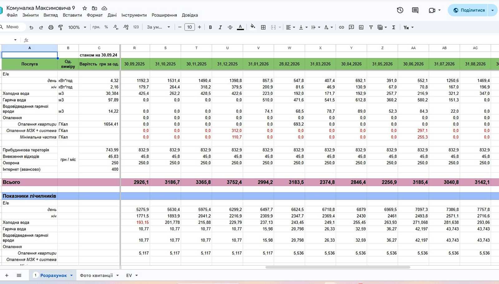The height and width of the screenshot is (284, 499).
Task: Open the Формат menu
Action: (x=95, y=15)
